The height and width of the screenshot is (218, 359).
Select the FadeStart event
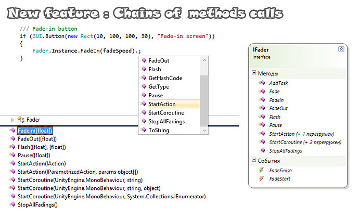(279, 179)
